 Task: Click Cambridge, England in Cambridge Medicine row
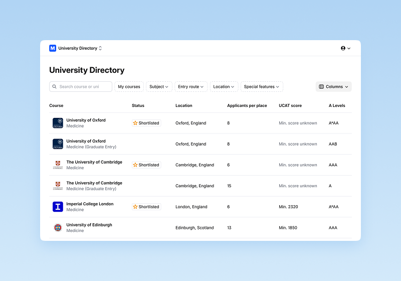click(x=194, y=165)
